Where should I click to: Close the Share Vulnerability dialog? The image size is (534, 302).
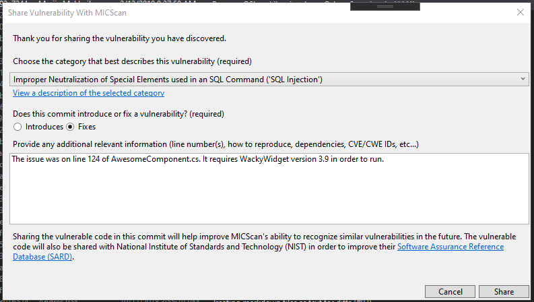[x=520, y=13]
